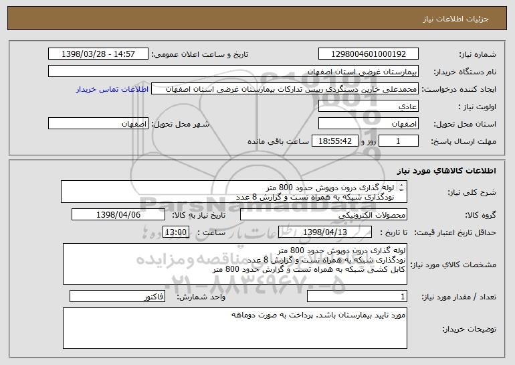Click the remaining time field 18:55:42
The image size is (515, 365).
pos(334,141)
